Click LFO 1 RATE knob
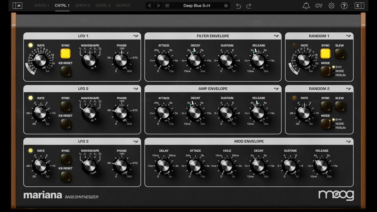This screenshot has width=377, height=212. 41,60
